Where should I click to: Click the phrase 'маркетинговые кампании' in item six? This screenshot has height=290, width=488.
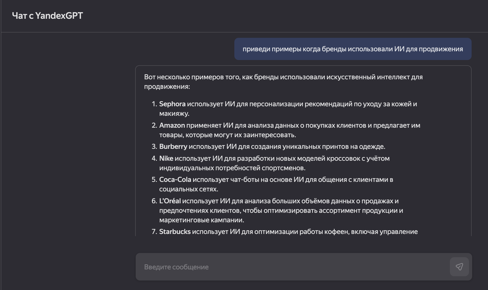point(202,219)
